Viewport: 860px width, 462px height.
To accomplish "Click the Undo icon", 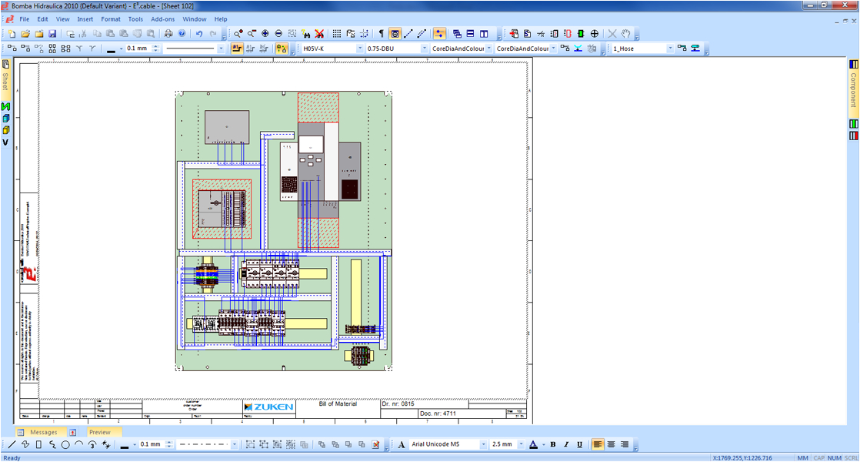I will 199,33.
